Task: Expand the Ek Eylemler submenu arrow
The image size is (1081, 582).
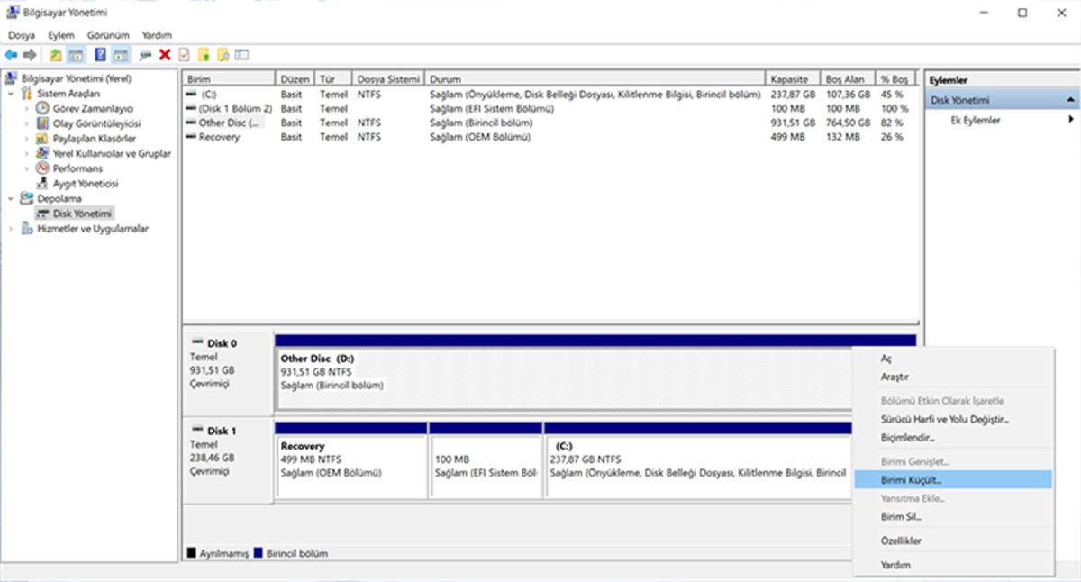Action: coord(1071,120)
